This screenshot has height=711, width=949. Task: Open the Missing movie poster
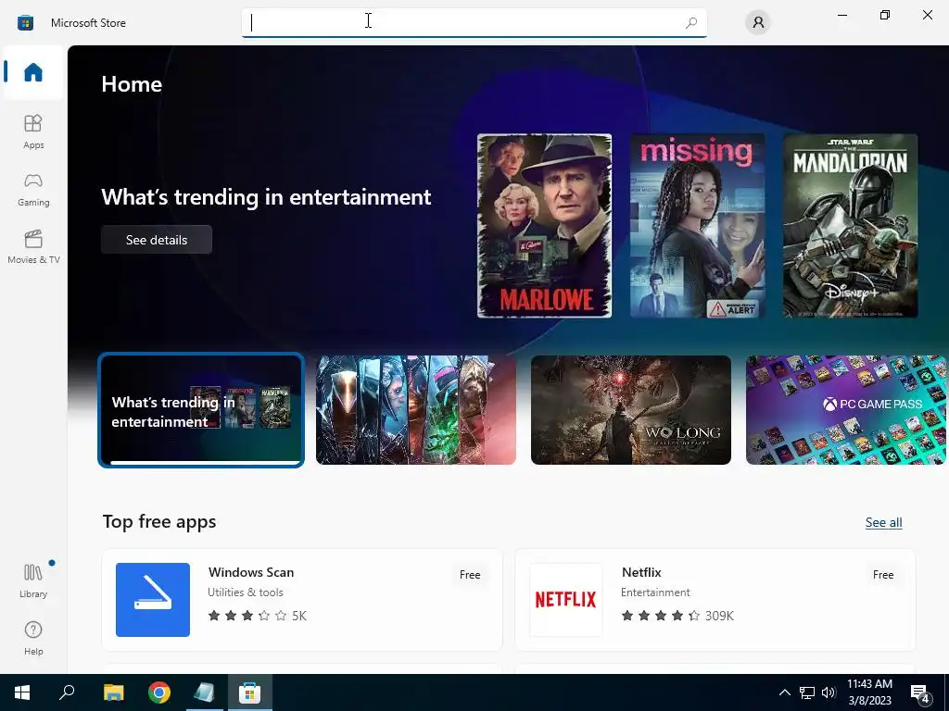click(x=697, y=226)
